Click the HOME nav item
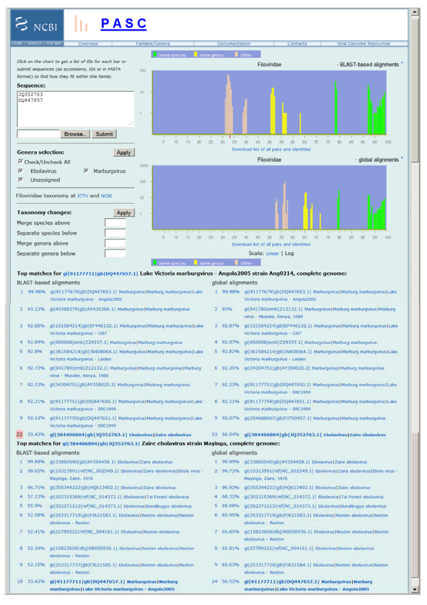The width and height of the screenshot is (427, 605). click(18, 43)
